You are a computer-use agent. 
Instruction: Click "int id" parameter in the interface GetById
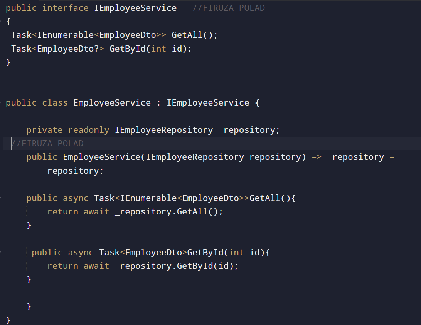pyautogui.click(x=168, y=49)
